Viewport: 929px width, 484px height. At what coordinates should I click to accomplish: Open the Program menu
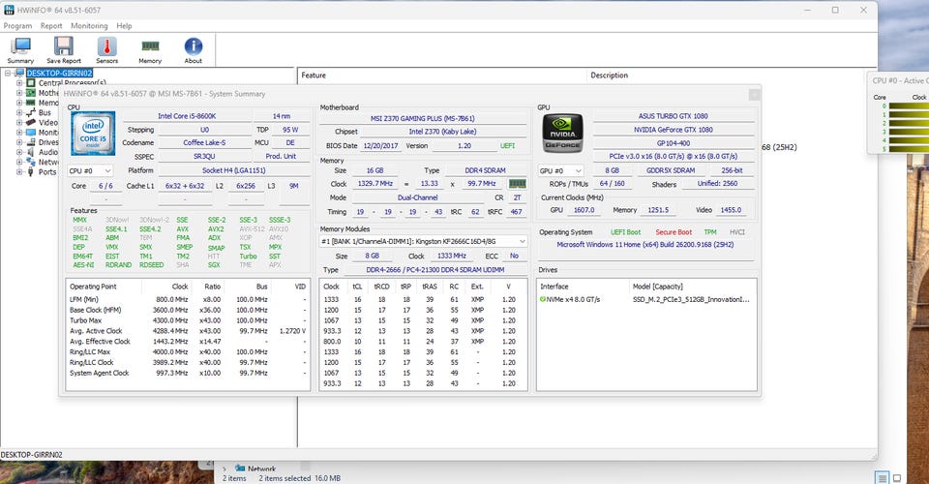pyautogui.click(x=17, y=26)
